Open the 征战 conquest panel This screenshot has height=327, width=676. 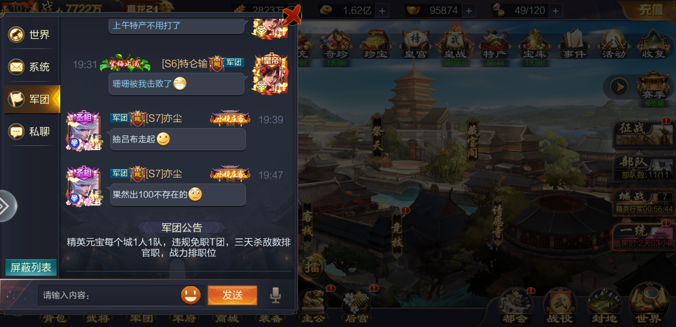coord(644,133)
